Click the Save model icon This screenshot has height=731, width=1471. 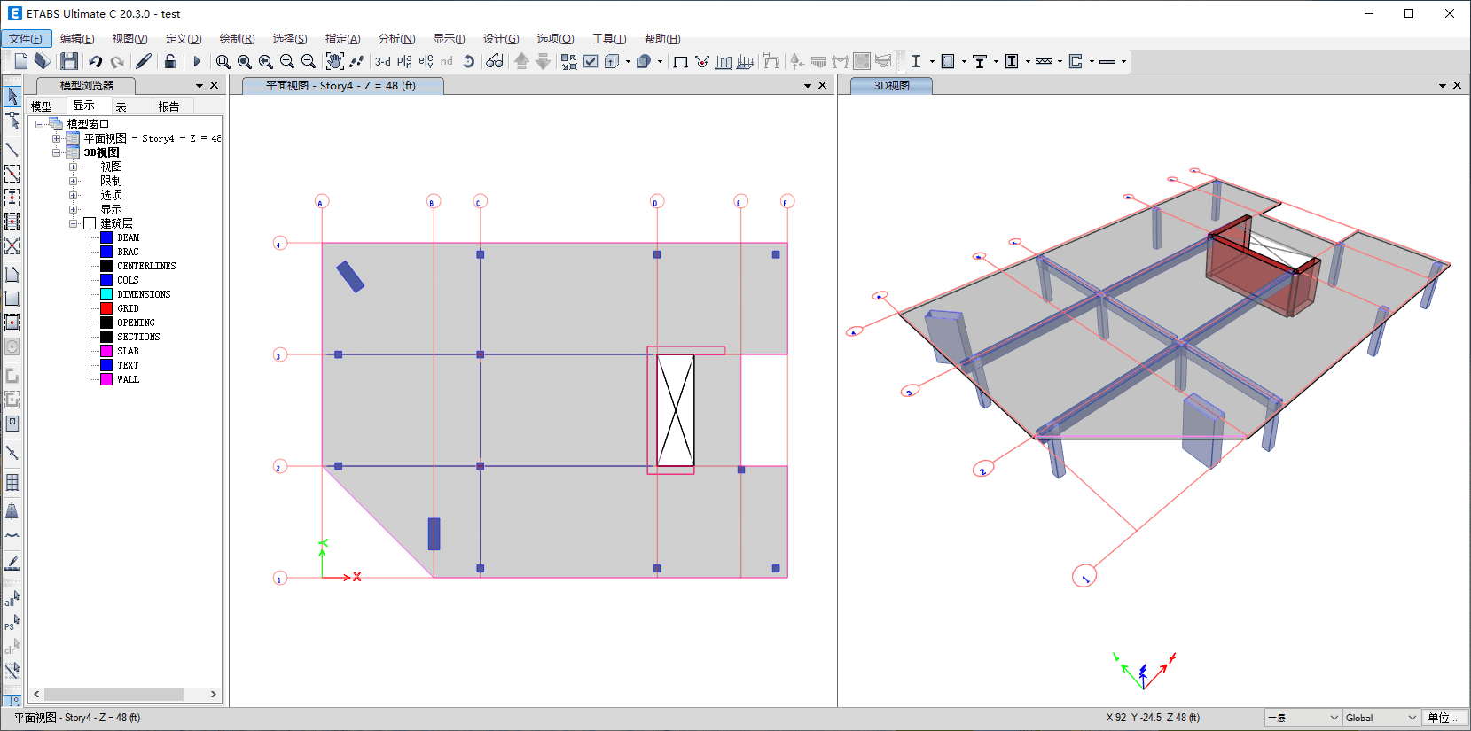[x=68, y=61]
